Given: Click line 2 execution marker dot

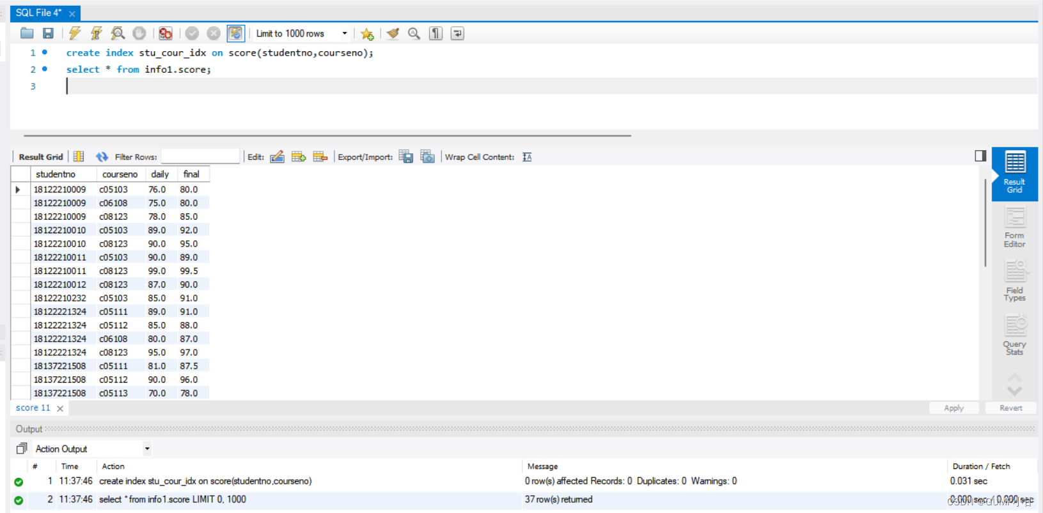Looking at the screenshot, I should tap(45, 69).
